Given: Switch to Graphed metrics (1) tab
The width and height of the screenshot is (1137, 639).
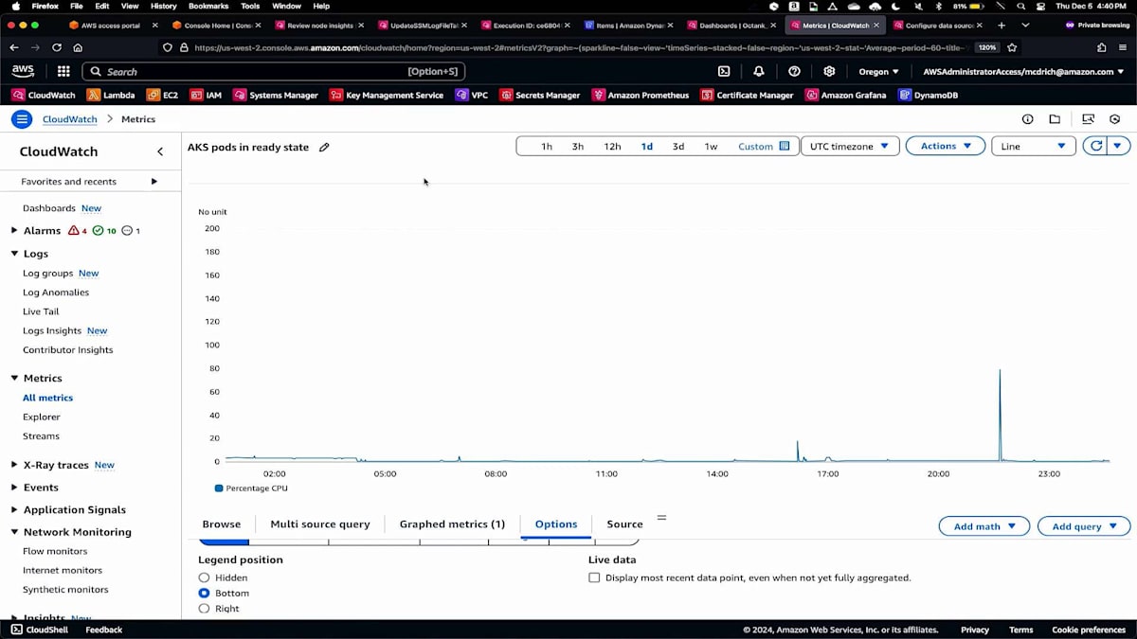Looking at the screenshot, I should pyautogui.click(x=452, y=524).
